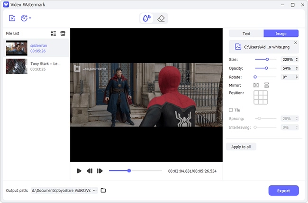
Task: Click the Spacing 20% stepper
Action: click(297, 119)
